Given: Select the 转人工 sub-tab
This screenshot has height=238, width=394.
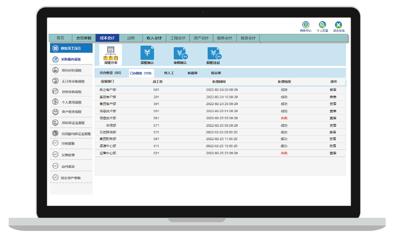Looking at the screenshot, I should tap(169, 73).
